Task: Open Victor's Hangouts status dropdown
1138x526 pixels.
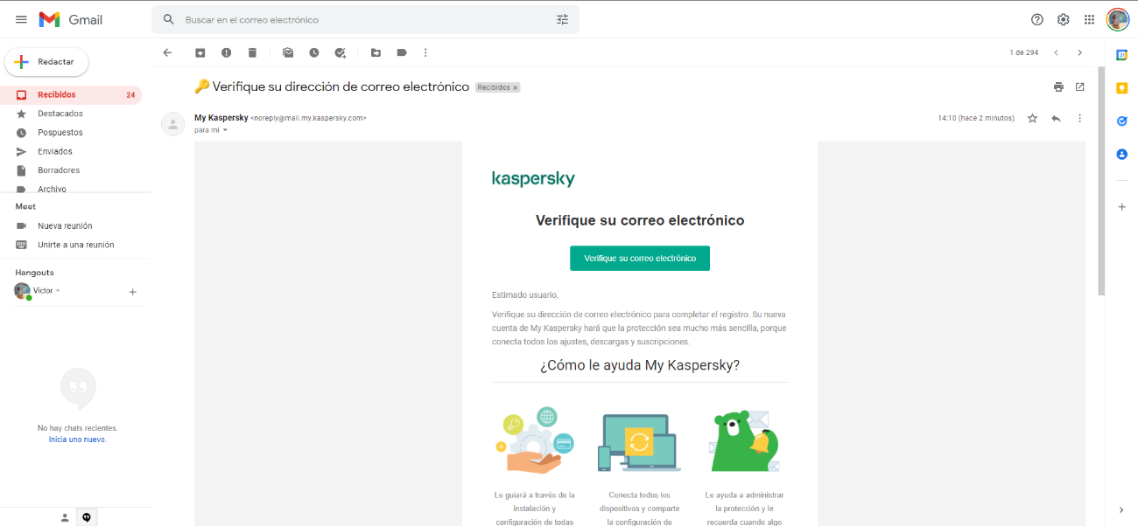Action: point(58,291)
